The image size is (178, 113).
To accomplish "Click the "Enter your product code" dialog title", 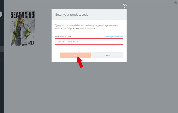I will (x=72, y=15).
